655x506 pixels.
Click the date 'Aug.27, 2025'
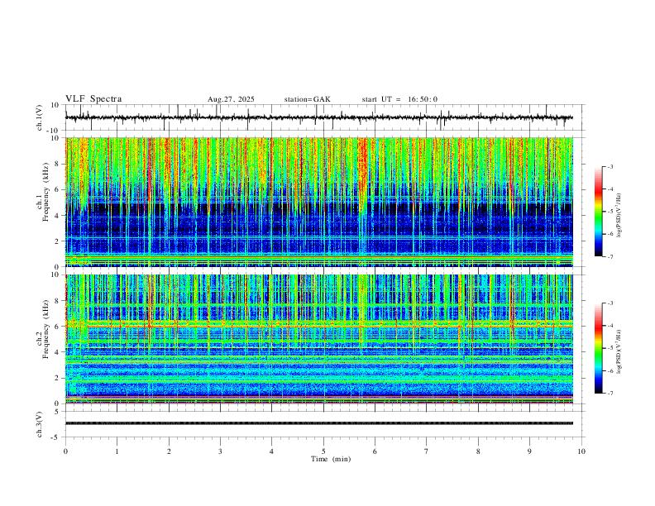(x=231, y=99)
